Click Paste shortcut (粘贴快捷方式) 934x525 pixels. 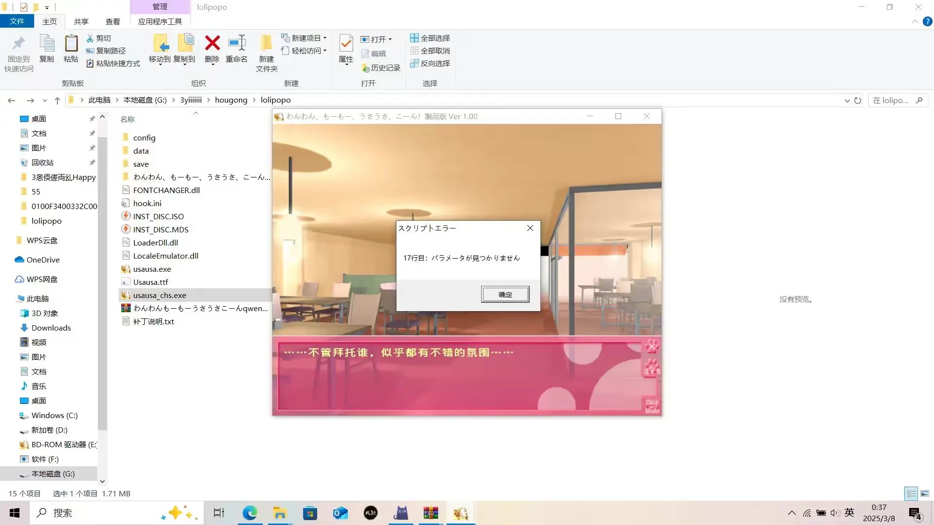click(113, 63)
